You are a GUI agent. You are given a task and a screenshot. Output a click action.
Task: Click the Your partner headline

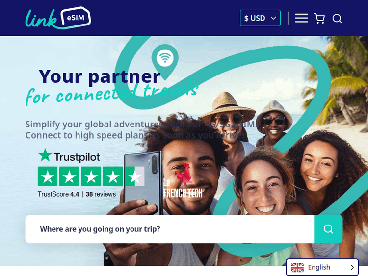(100, 76)
